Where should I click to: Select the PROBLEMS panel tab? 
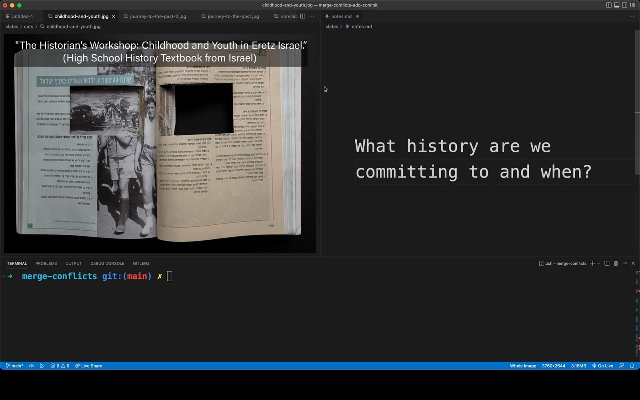[46, 263]
